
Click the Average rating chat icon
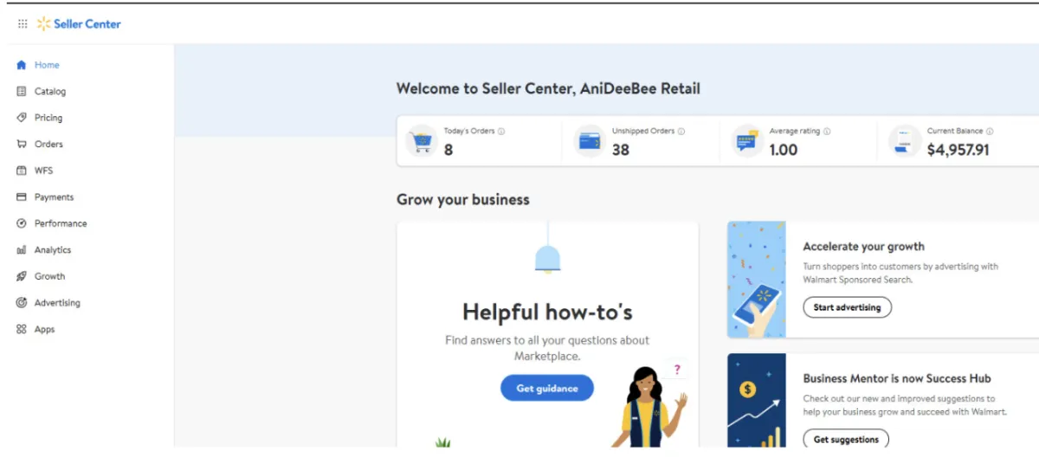(x=747, y=140)
